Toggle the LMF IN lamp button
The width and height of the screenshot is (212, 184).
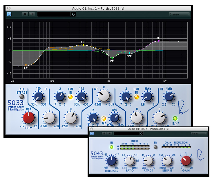point(70,97)
